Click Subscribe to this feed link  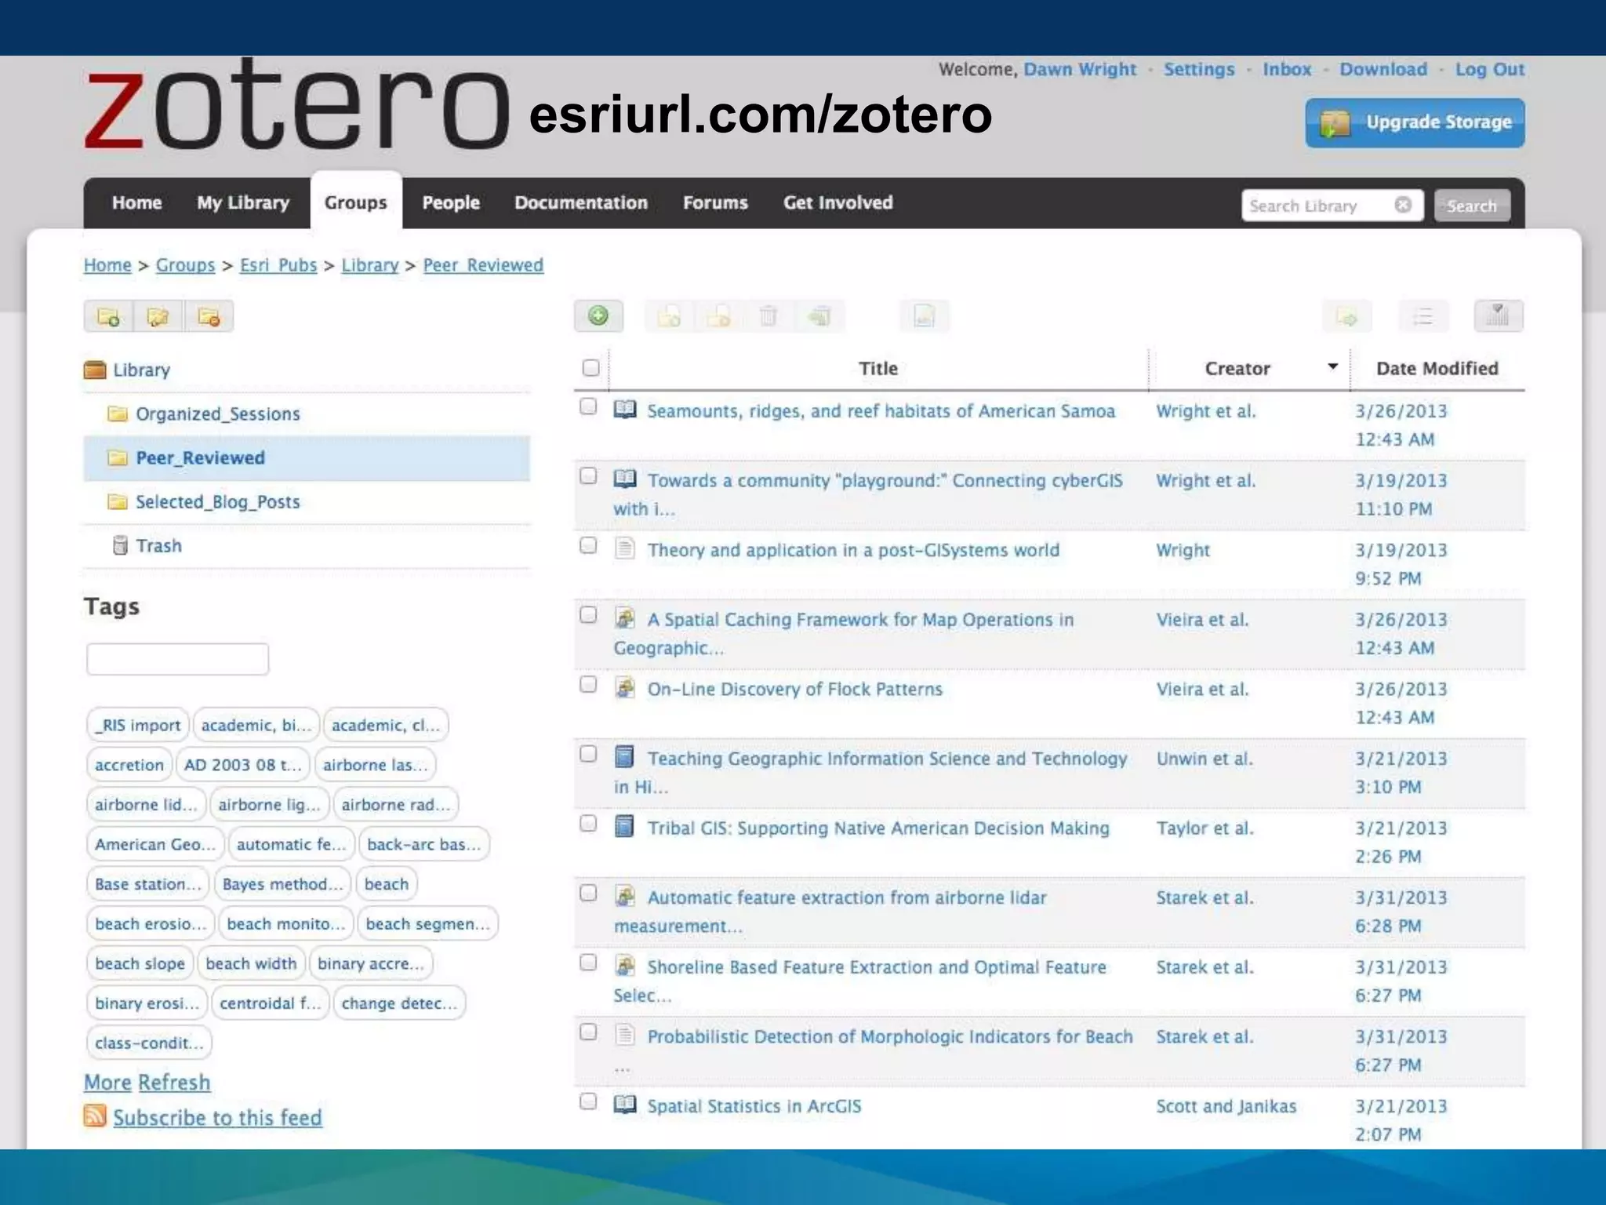point(217,1117)
